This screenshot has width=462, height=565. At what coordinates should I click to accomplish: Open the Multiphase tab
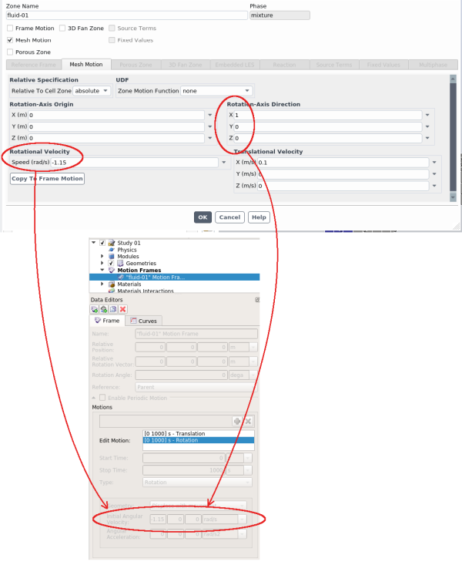tap(434, 65)
